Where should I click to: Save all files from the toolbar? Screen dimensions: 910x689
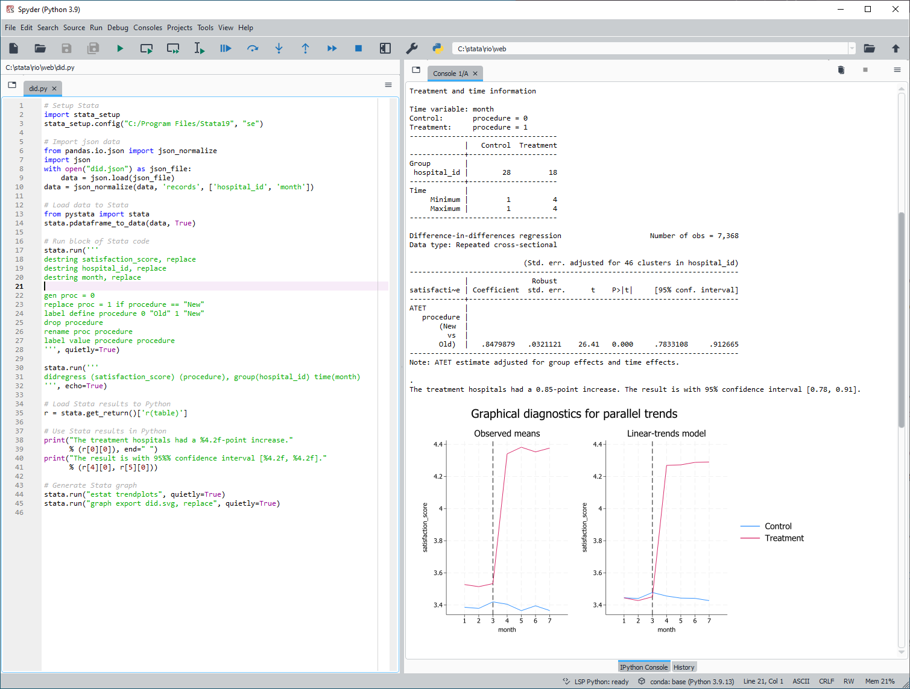tap(93, 49)
